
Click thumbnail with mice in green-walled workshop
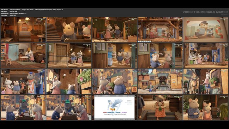tap(114, 30)
